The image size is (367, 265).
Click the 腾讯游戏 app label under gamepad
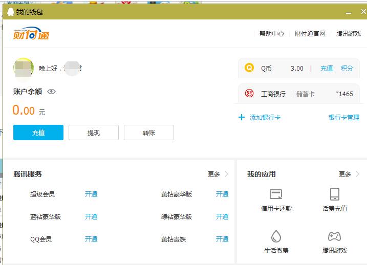(335, 251)
